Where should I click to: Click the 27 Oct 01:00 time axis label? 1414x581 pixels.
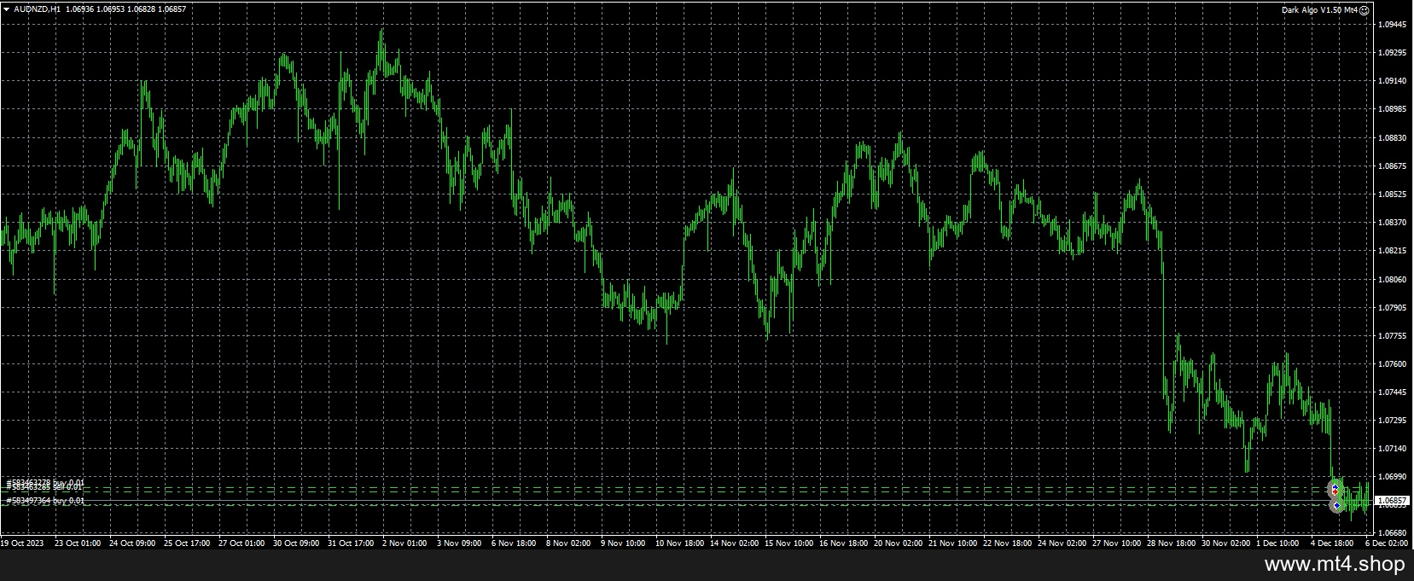(x=241, y=543)
